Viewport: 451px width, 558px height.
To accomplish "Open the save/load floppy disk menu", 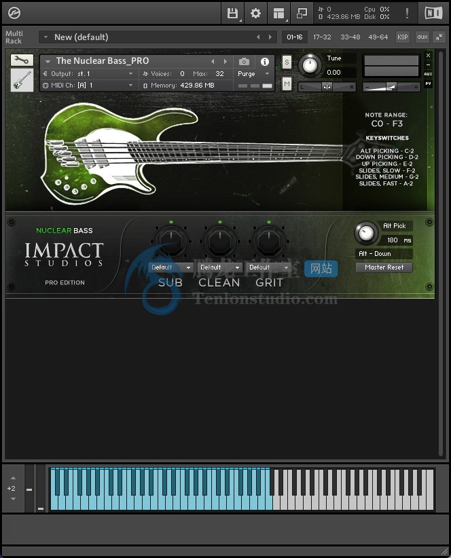I will pyautogui.click(x=232, y=13).
